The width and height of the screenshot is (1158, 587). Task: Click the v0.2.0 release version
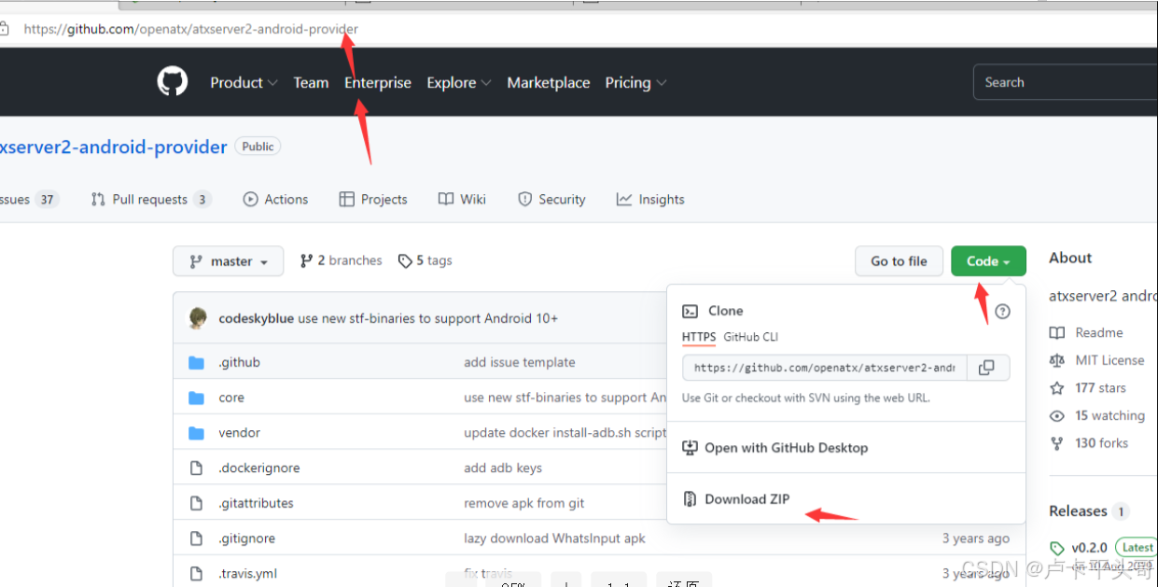tap(1090, 548)
